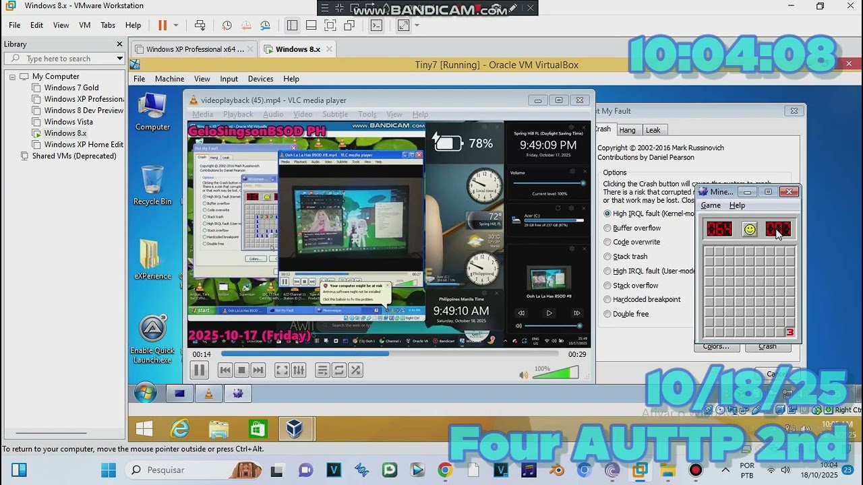Click VLC next media button
Screen dimensions: 863x485
click(258, 370)
